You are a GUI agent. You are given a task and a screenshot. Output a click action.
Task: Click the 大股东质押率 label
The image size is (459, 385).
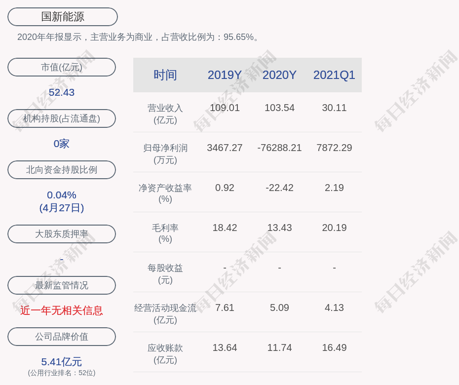point(62,234)
